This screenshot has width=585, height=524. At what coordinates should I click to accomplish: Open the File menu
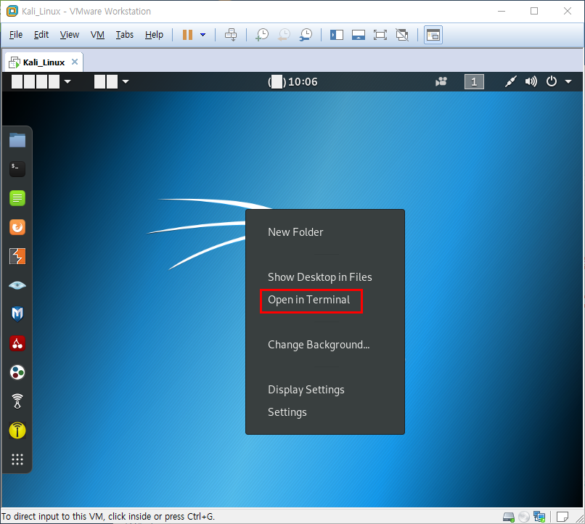tap(16, 35)
